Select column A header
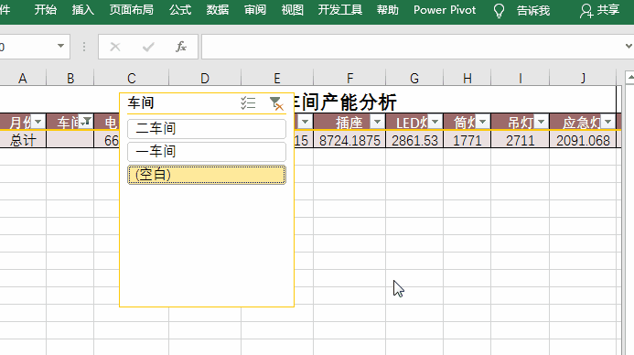634x355 pixels. (x=23, y=78)
